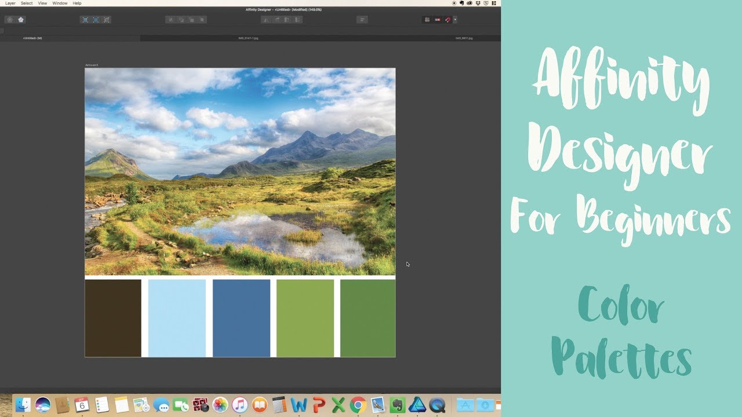Open Maps from the Dock
742x417 pixels.
point(141,405)
